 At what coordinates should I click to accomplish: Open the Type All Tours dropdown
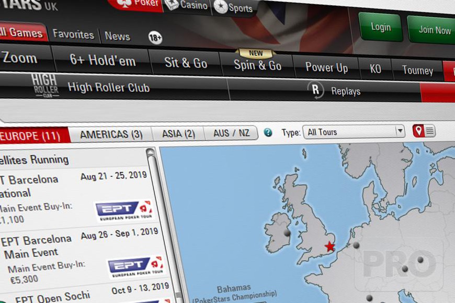point(354,132)
